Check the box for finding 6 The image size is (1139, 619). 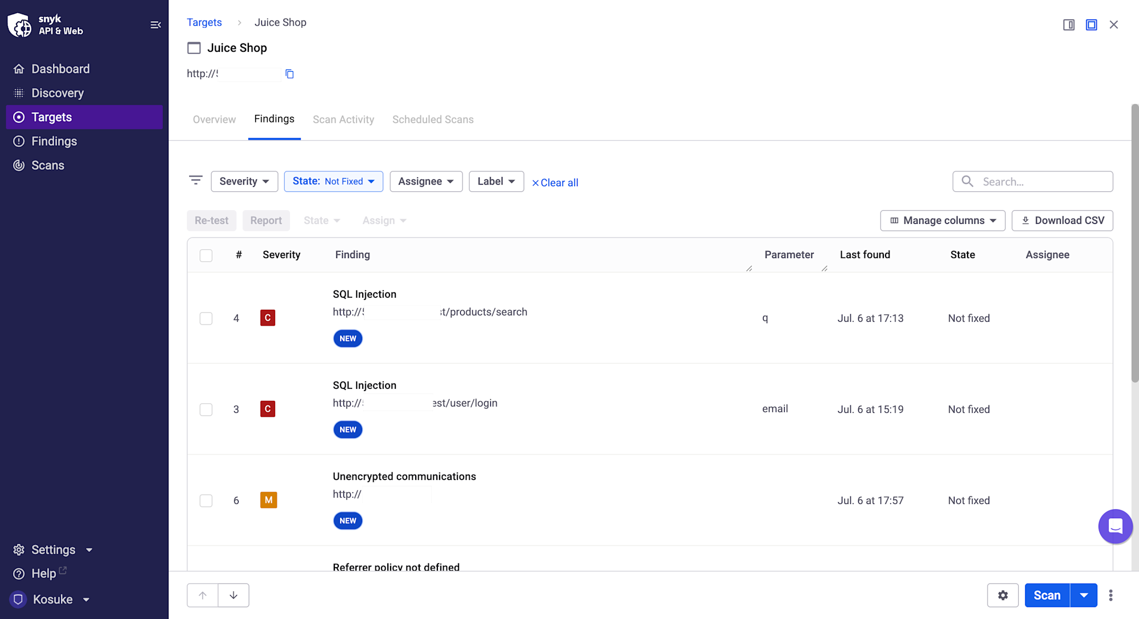(x=206, y=501)
